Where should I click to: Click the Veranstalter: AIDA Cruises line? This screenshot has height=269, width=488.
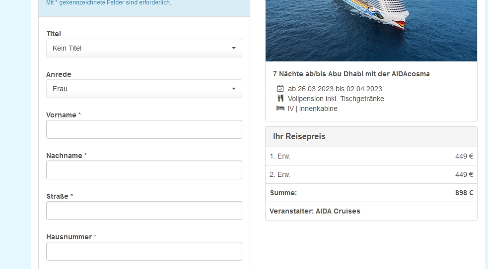tap(315, 211)
